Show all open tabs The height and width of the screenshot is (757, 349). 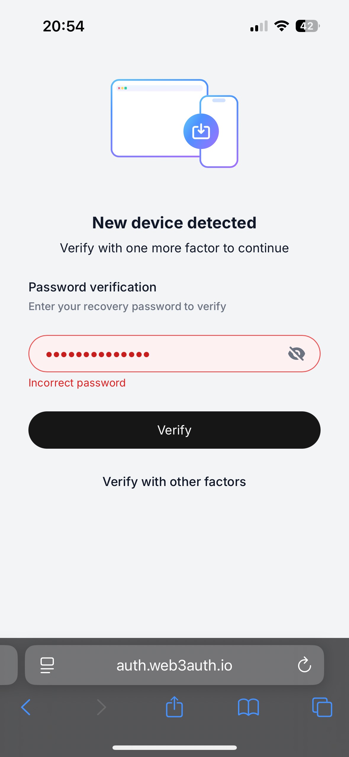tap(322, 707)
